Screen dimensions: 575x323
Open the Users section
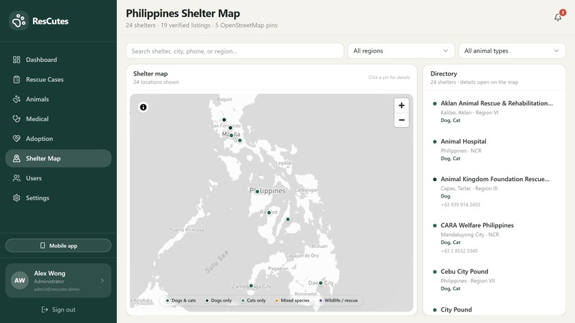[58, 178]
